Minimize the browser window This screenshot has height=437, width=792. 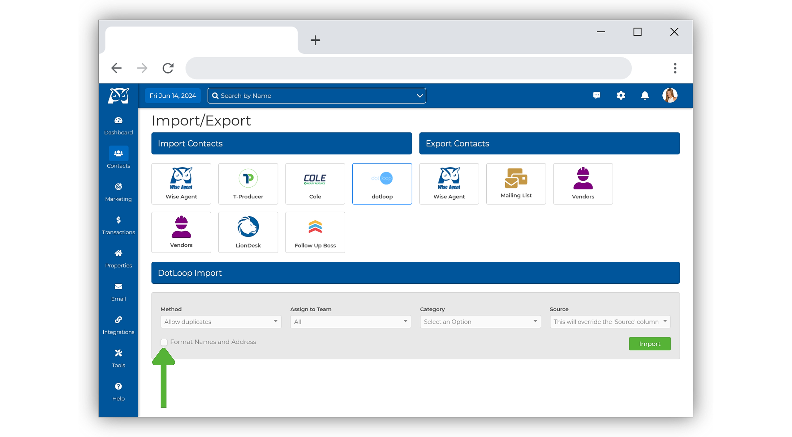click(601, 32)
